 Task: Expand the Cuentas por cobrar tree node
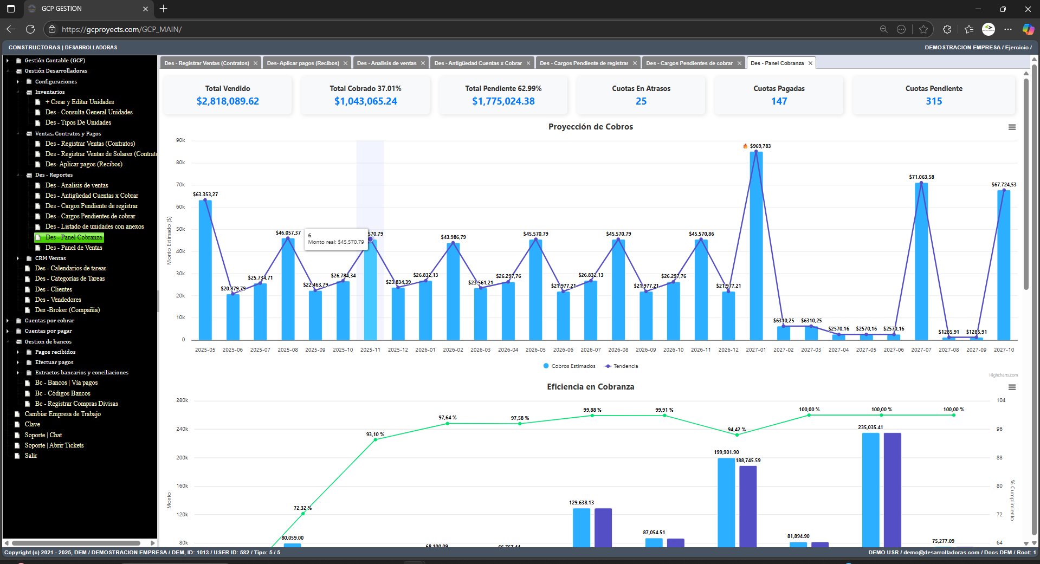[8, 321]
